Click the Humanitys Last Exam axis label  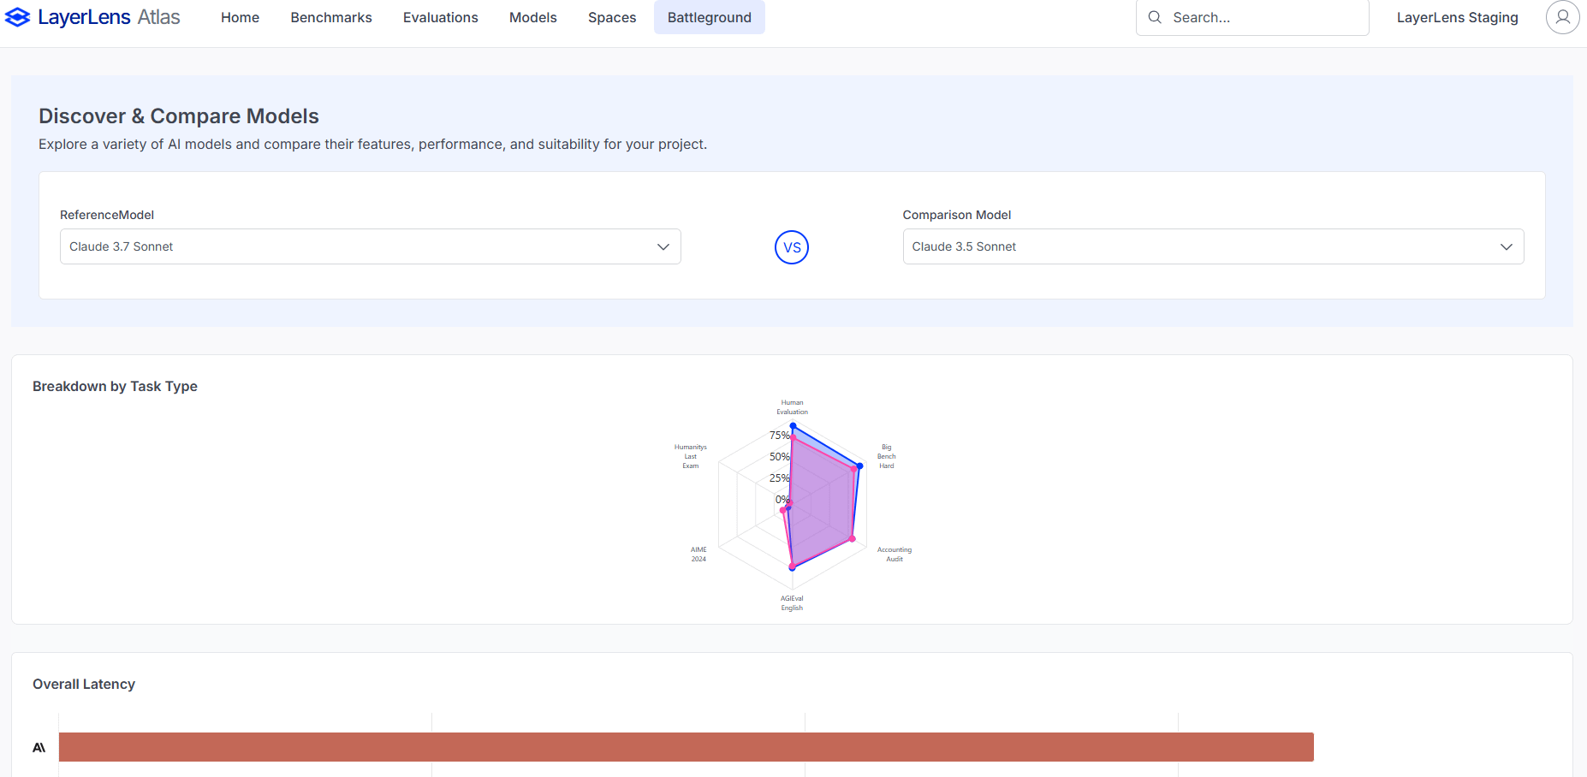point(691,456)
